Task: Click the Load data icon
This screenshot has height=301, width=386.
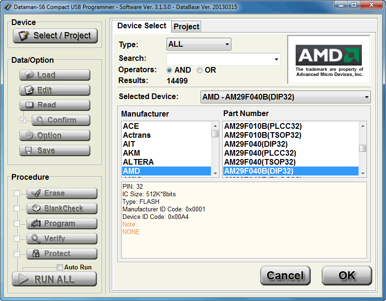Action: (x=29, y=75)
